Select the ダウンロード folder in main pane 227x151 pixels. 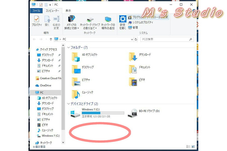(x=140, y=57)
